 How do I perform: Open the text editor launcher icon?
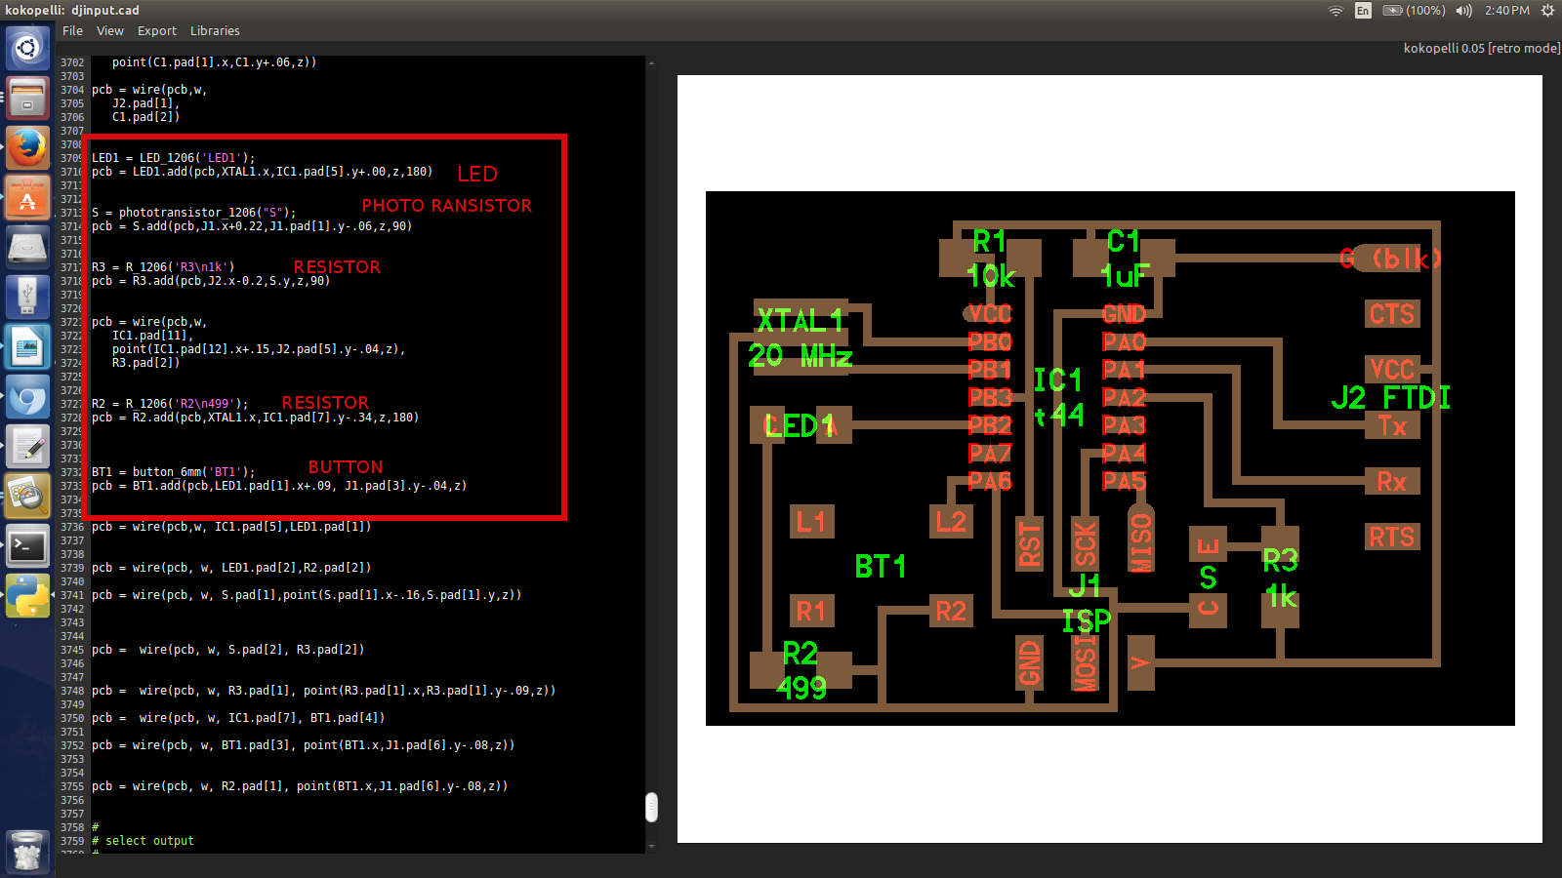27,446
